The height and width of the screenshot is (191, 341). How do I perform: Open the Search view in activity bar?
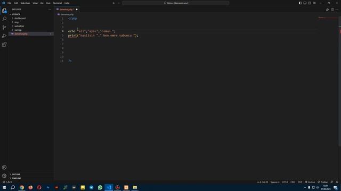click(x=4, y=19)
